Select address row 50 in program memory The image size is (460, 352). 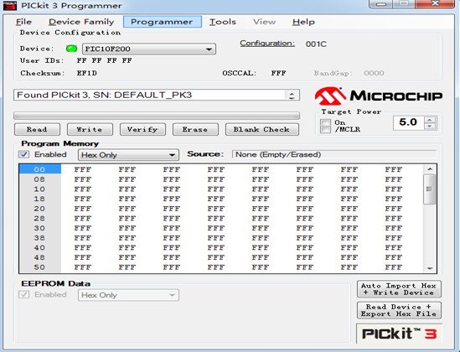point(39,267)
